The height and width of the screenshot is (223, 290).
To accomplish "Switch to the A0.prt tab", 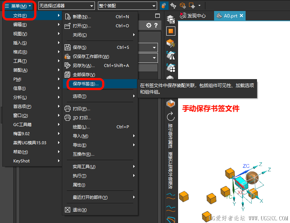I will click(x=230, y=16).
